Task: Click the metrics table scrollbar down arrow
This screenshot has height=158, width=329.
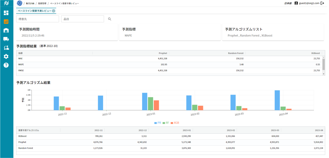Action: [x=324, y=74]
